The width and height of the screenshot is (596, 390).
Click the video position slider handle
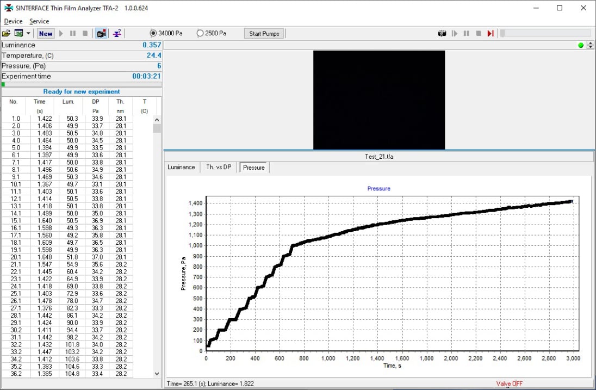coord(502,33)
